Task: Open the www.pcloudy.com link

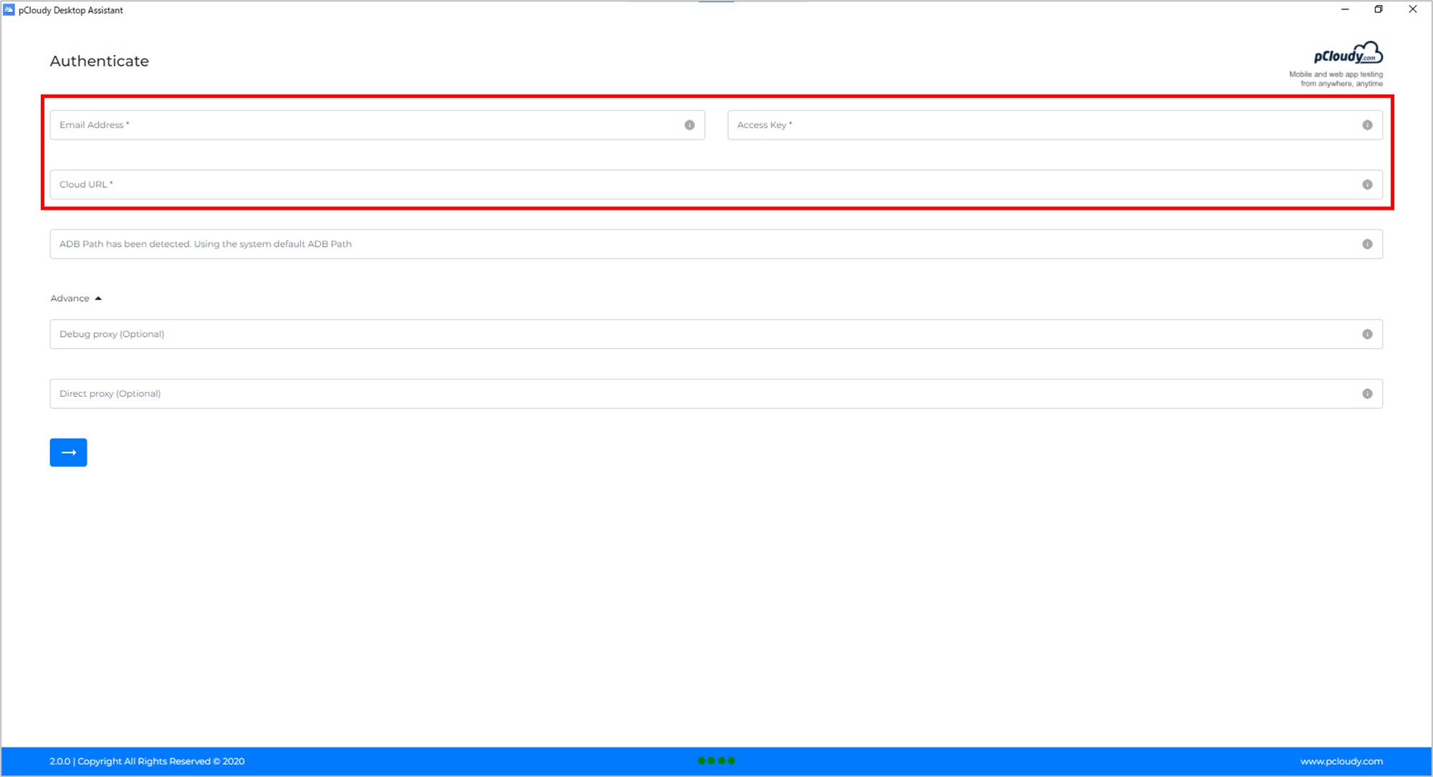Action: click(x=1341, y=761)
